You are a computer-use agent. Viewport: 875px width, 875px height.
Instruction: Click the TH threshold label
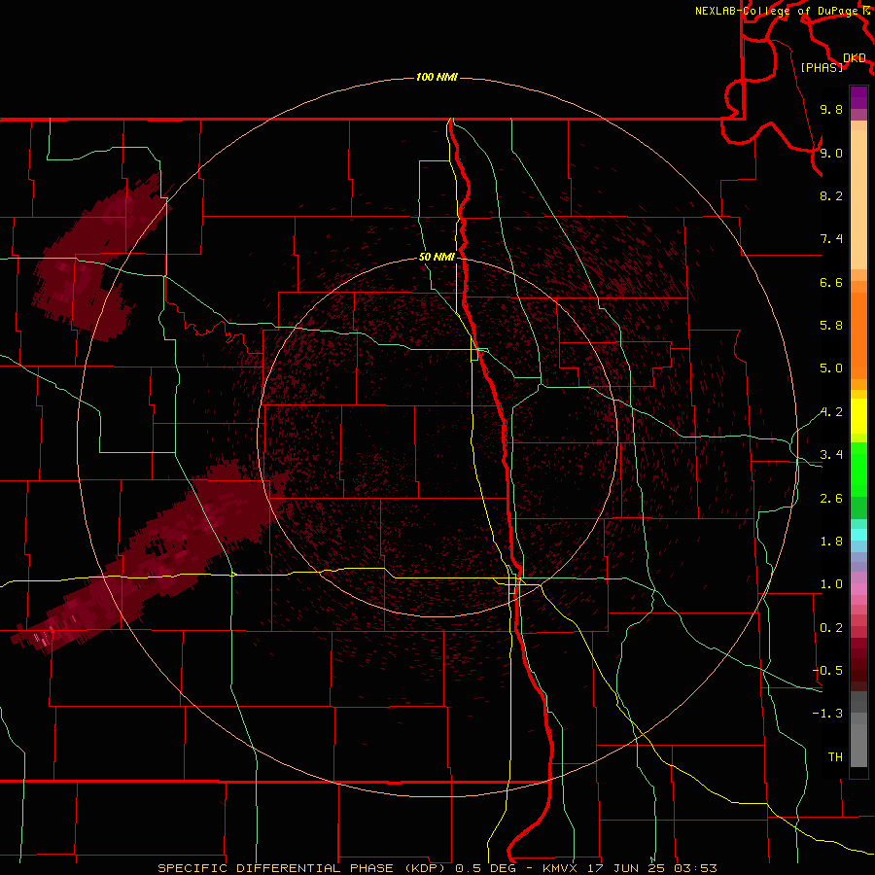click(x=835, y=757)
